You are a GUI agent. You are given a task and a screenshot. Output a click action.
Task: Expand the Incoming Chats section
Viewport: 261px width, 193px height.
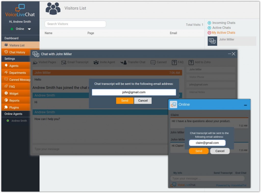209,23
